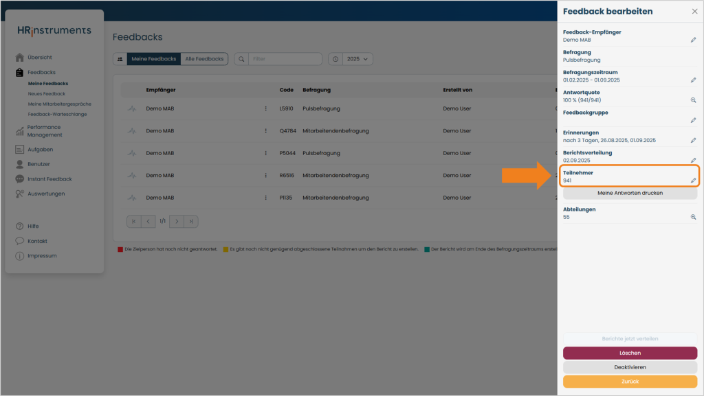The width and height of the screenshot is (704, 396).
Task: Click the HR Instruments logo
Action: pyautogui.click(x=54, y=31)
